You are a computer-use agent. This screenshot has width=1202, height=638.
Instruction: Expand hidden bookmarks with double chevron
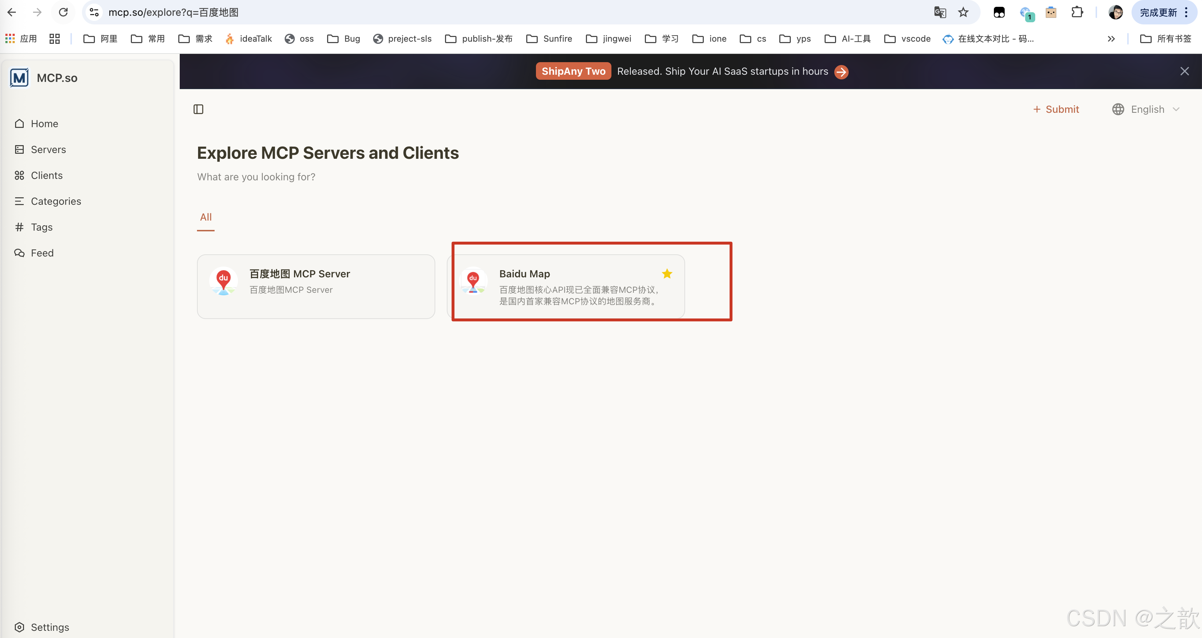point(1111,39)
